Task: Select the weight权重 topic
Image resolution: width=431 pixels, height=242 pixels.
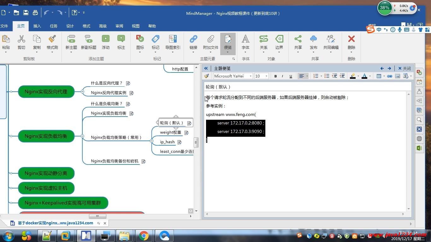Action: (x=170, y=132)
